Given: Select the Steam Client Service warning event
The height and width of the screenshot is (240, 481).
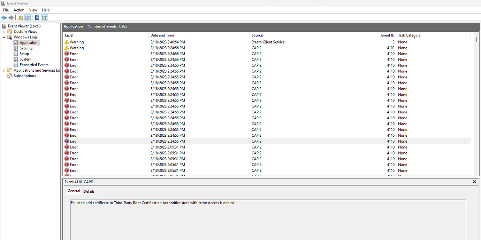Looking at the screenshot, I should pos(268,42).
